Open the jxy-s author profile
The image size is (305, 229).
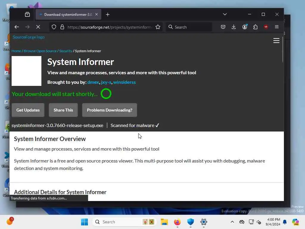pos(106,82)
